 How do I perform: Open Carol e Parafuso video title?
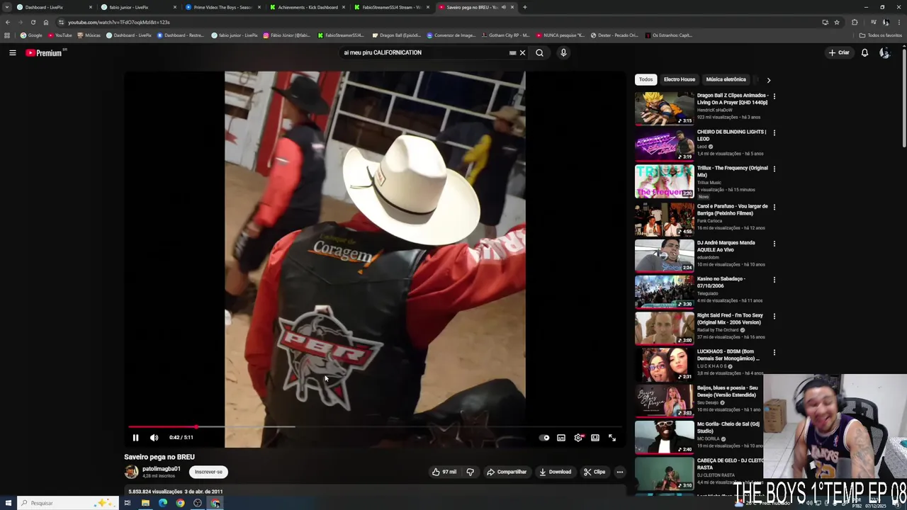pyautogui.click(x=732, y=210)
